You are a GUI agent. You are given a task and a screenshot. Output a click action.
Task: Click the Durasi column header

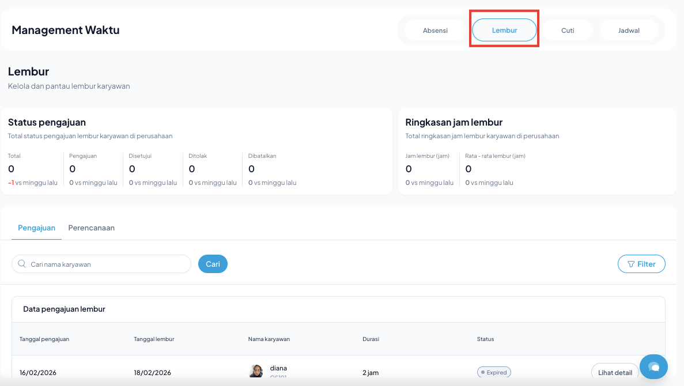(371, 339)
